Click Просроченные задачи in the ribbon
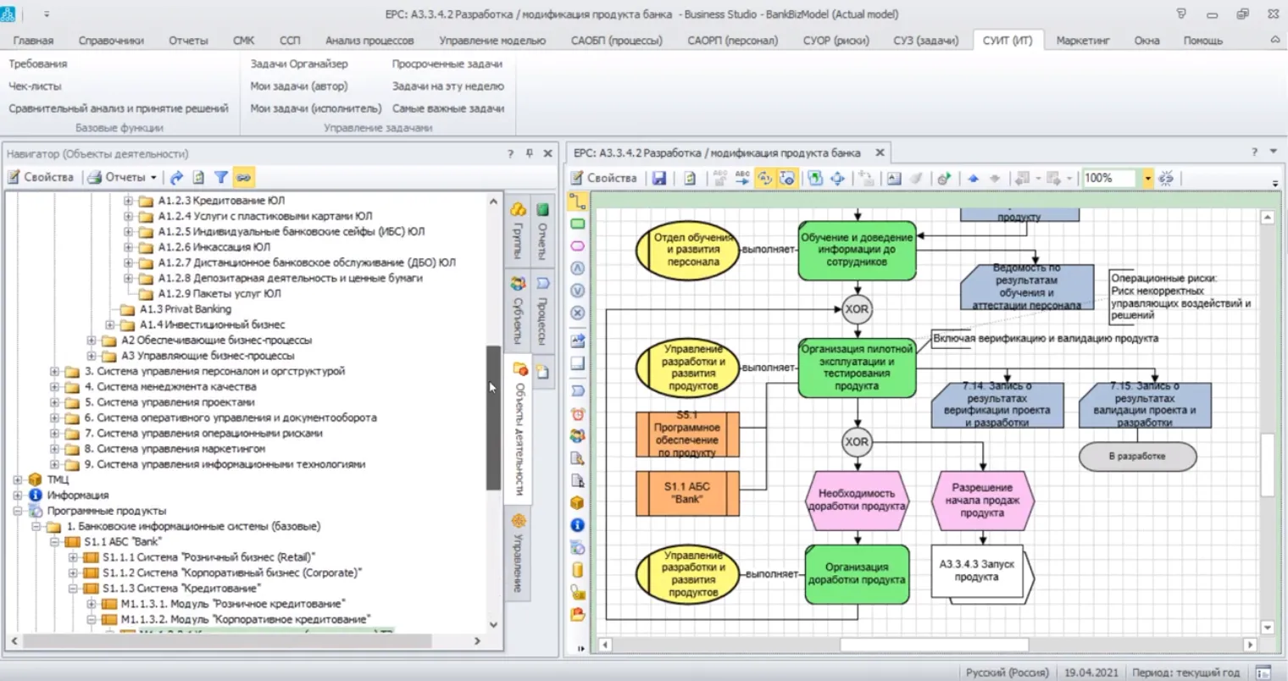This screenshot has width=1288, height=681. (x=447, y=64)
